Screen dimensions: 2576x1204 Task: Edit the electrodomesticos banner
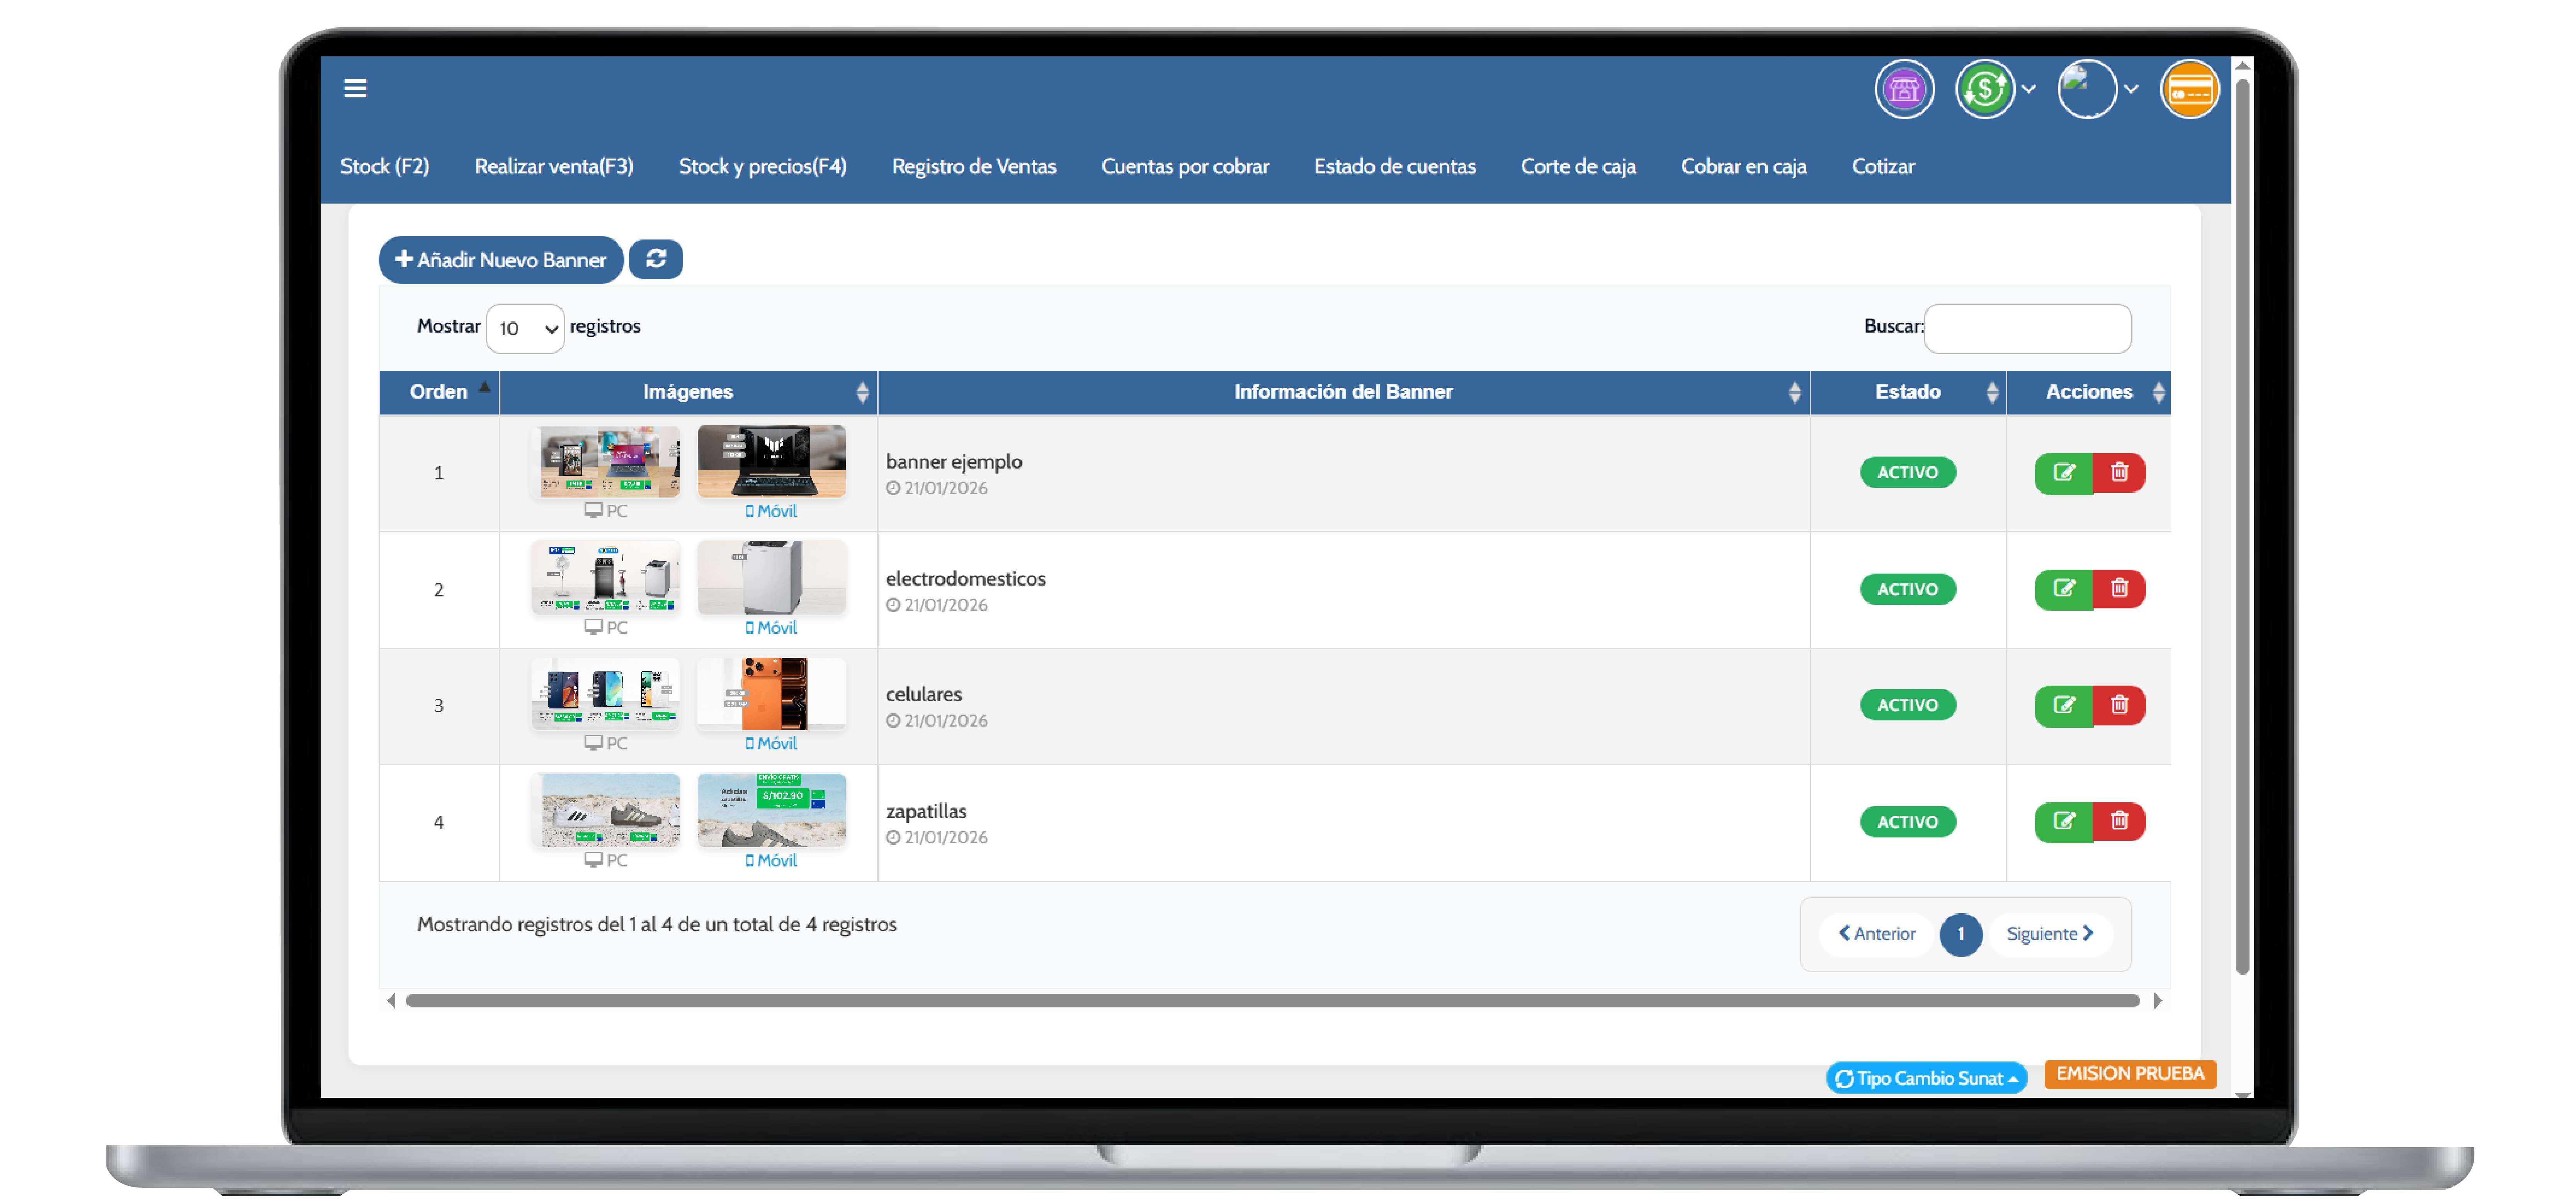tap(2064, 589)
